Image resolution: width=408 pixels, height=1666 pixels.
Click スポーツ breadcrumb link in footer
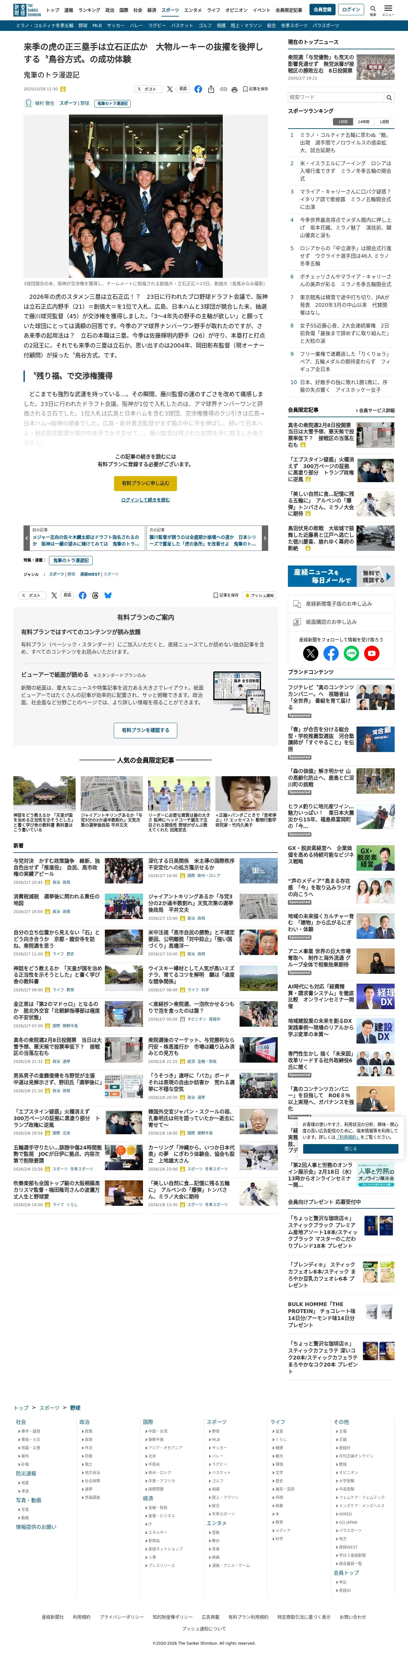[x=49, y=1408]
